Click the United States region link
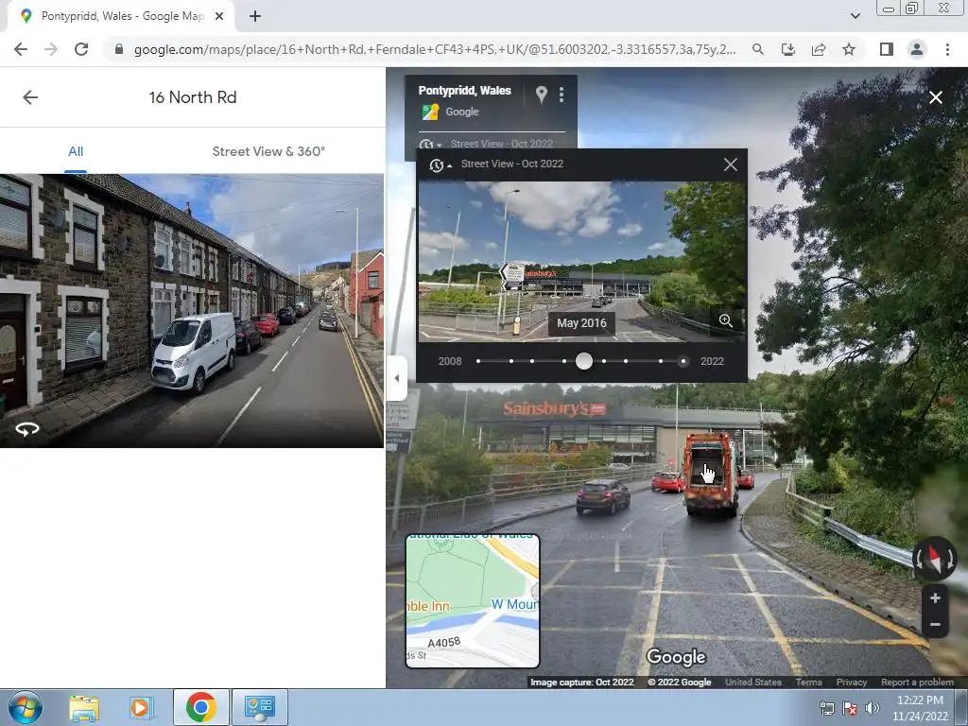Viewport: 968px width, 726px height. (753, 683)
